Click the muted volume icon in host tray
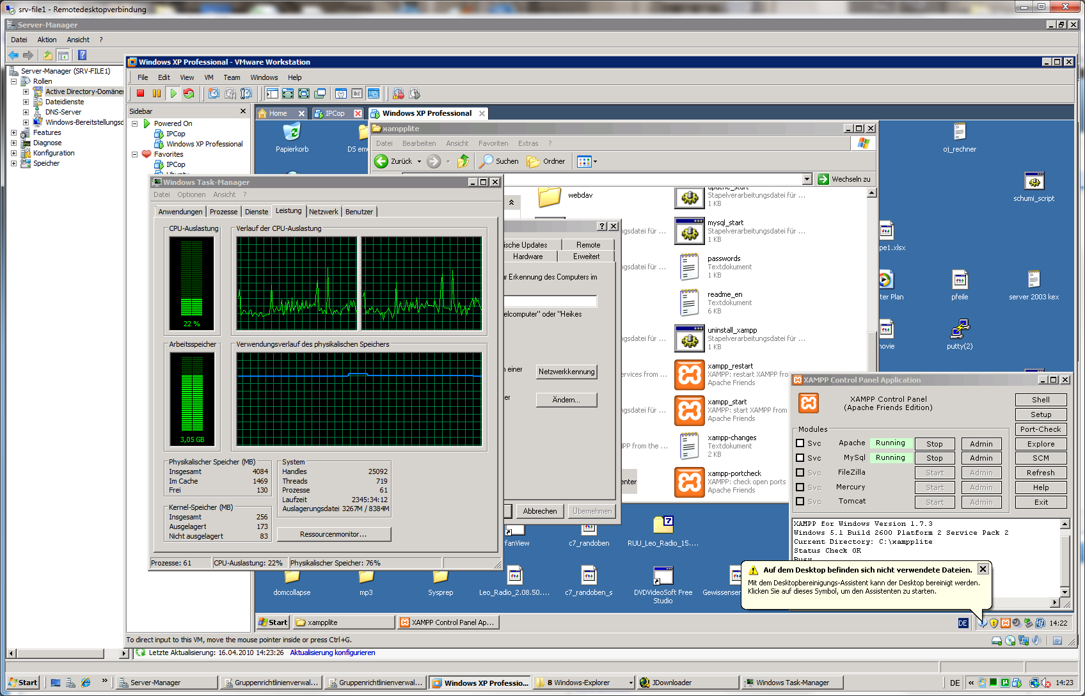 (x=1046, y=683)
